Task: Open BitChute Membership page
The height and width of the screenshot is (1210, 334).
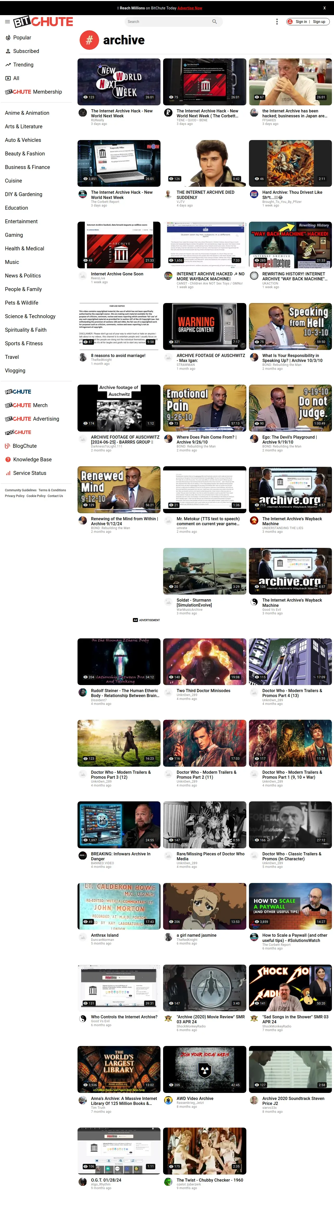Action: tap(33, 92)
